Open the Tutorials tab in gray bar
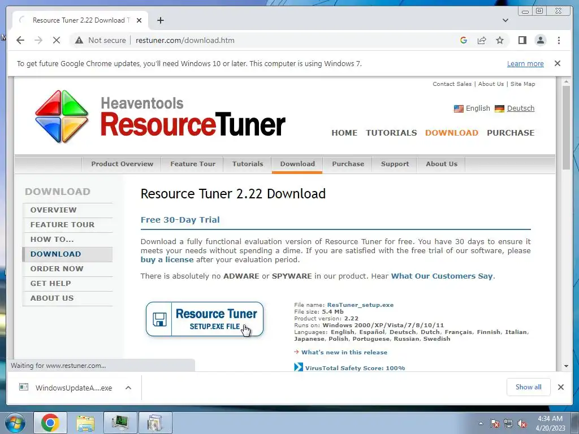 coord(248,164)
